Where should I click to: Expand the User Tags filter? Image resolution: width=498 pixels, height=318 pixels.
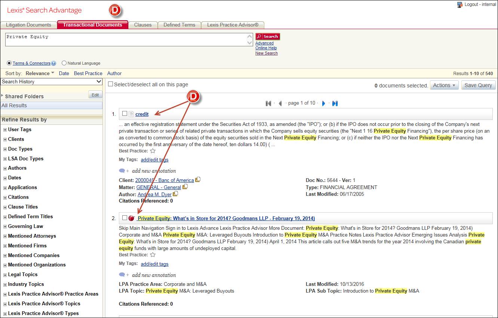pos(5,130)
